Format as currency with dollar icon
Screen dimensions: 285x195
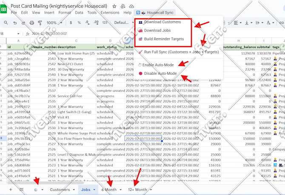click(71, 23)
